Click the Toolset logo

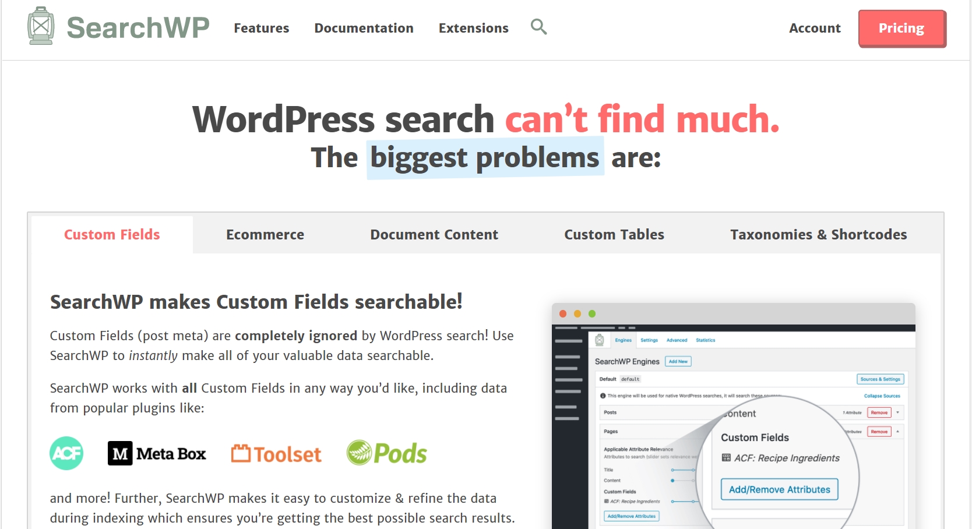276,454
